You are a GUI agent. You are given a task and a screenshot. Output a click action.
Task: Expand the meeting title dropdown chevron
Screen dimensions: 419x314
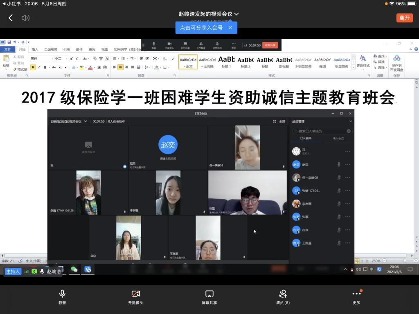(x=237, y=14)
